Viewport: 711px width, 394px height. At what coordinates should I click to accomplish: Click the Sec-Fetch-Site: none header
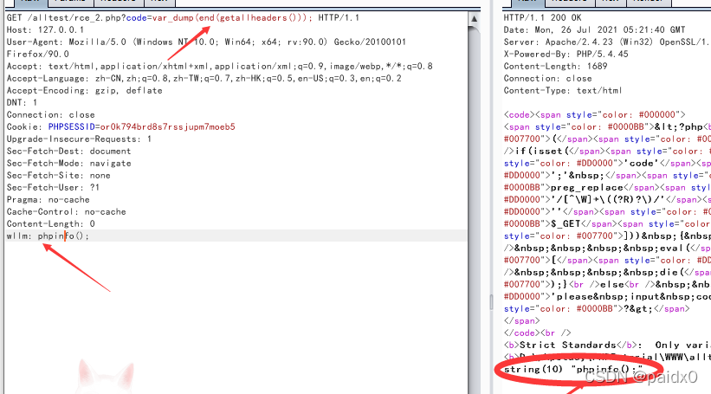[59, 176]
